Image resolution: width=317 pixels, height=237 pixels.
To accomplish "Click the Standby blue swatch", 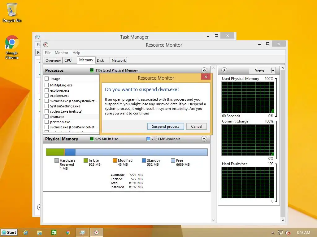I will click(x=144, y=160).
